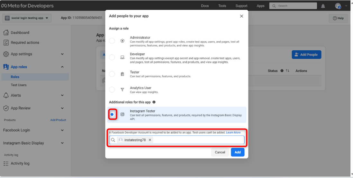This screenshot has height=178, width=353.
Task: Open the profile avatar menu
Action: [x=338, y=6]
